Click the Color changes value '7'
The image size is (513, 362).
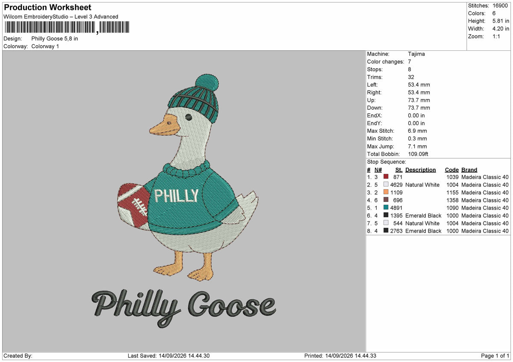click(410, 62)
